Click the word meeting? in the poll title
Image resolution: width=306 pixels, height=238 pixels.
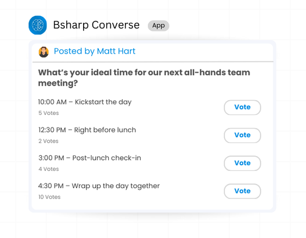58,83
